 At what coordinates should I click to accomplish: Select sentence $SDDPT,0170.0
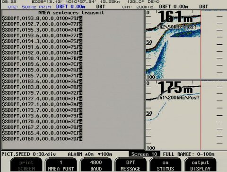(x=42, y=122)
